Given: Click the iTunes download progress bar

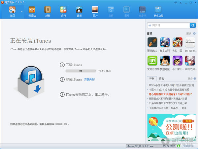Looking at the screenshot, I should coord(81,71).
